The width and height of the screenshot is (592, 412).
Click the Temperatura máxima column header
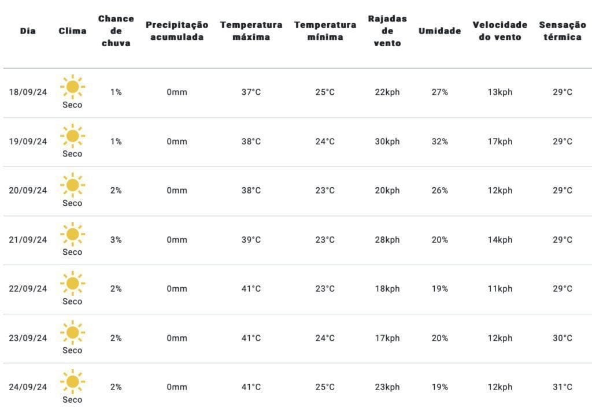click(251, 31)
